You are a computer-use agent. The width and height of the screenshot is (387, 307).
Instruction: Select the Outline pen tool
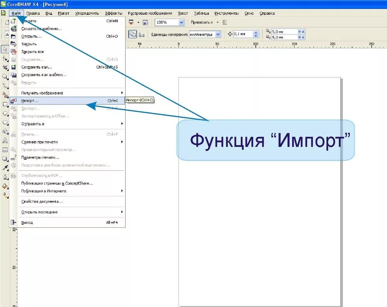point(5,177)
